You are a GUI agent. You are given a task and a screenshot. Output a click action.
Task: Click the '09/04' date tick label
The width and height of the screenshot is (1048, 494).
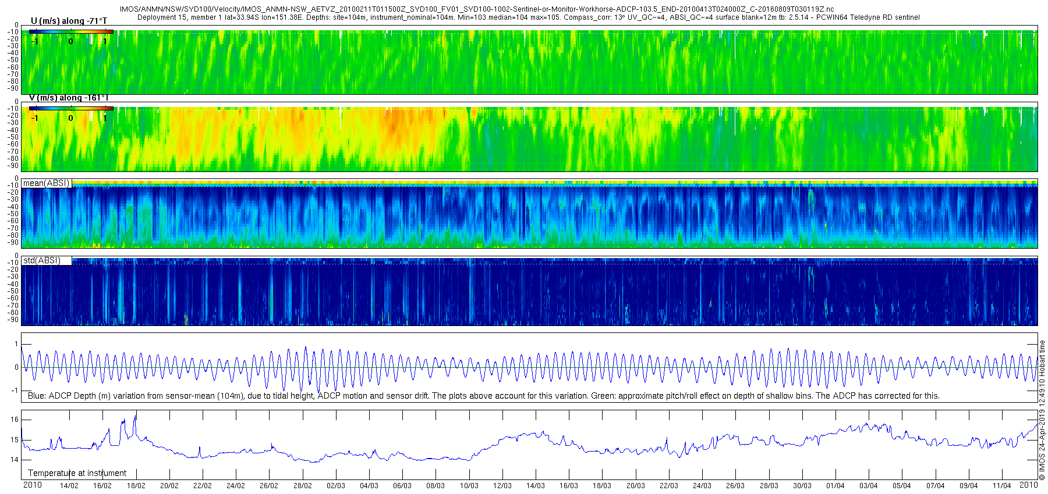coord(969,485)
